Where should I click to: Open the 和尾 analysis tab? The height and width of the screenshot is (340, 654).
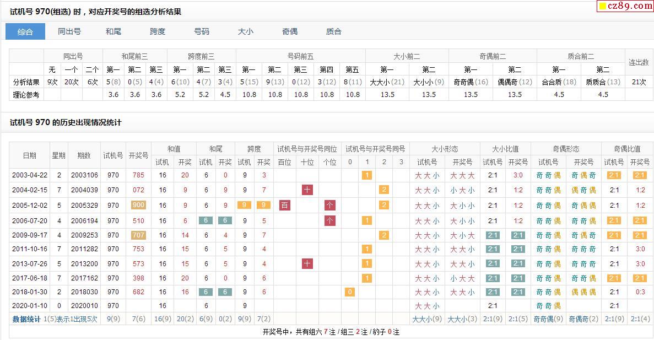[x=113, y=31]
